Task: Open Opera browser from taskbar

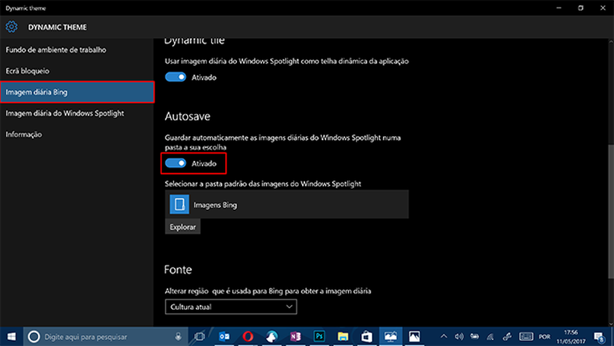Action: (248, 337)
